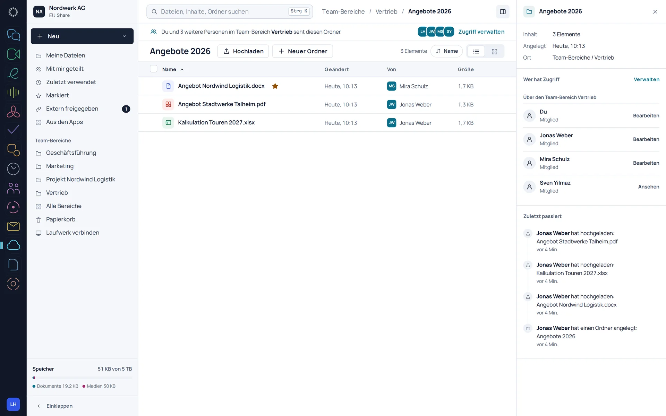The height and width of the screenshot is (416, 666).
Task: Open the chat app in the left rail
Action: (13, 35)
